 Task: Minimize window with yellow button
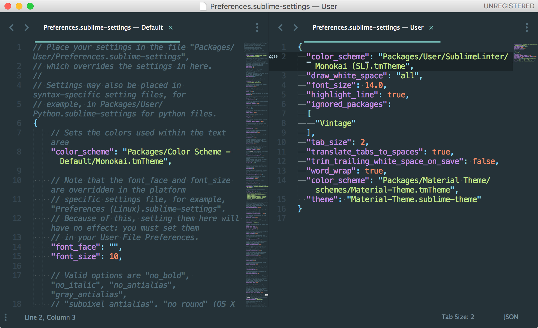[x=19, y=6]
